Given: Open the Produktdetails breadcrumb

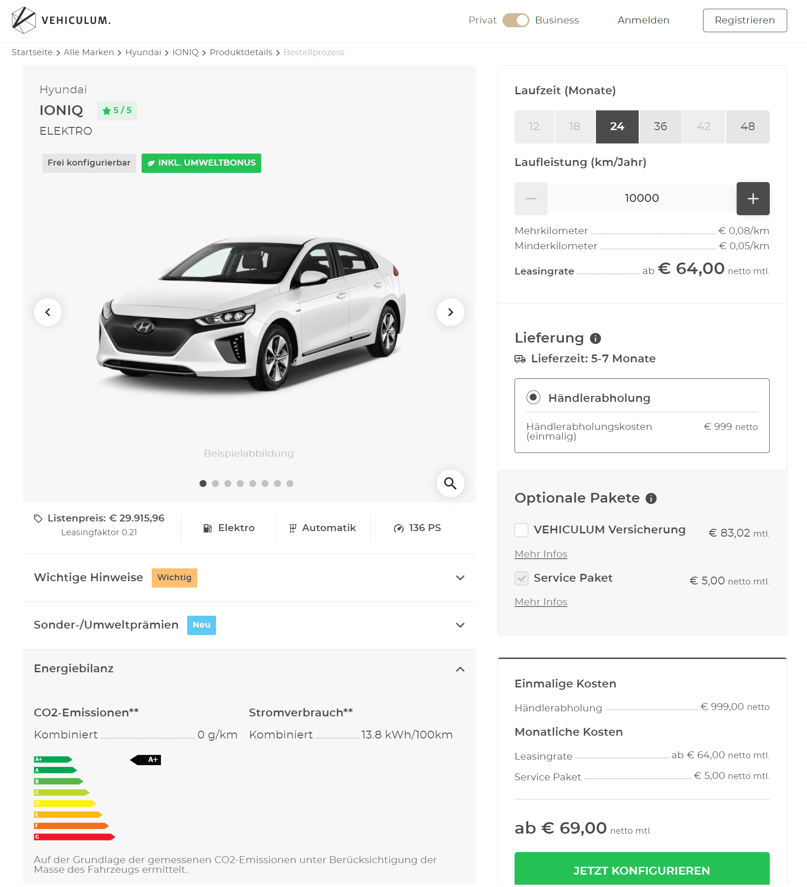Looking at the screenshot, I should pyautogui.click(x=241, y=52).
